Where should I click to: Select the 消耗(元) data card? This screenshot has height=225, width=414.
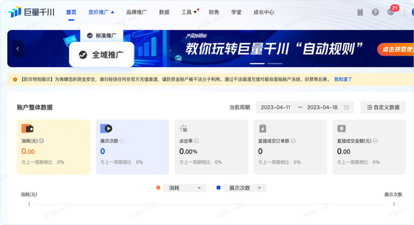tap(54, 147)
